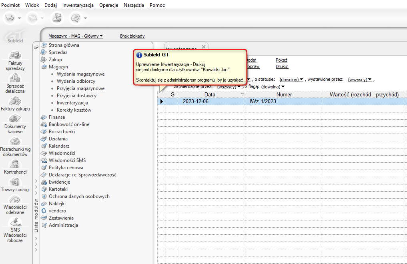Open the Pomoc menu
Image resolution: width=407 pixels, height=264 pixels.
pos(157,5)
